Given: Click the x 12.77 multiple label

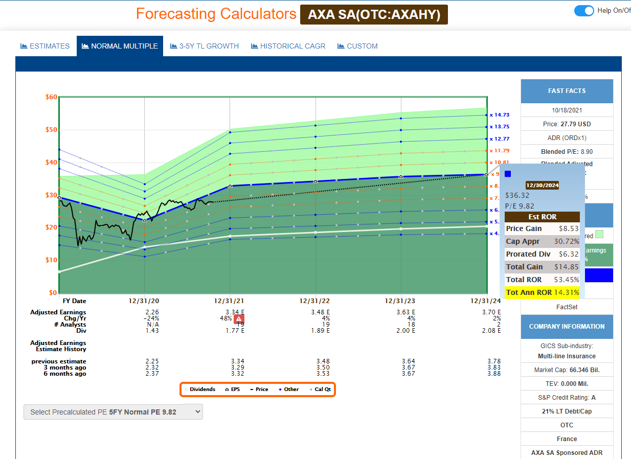Looking at the screenshot, I should pyautogui.click(x=499, y=139).
